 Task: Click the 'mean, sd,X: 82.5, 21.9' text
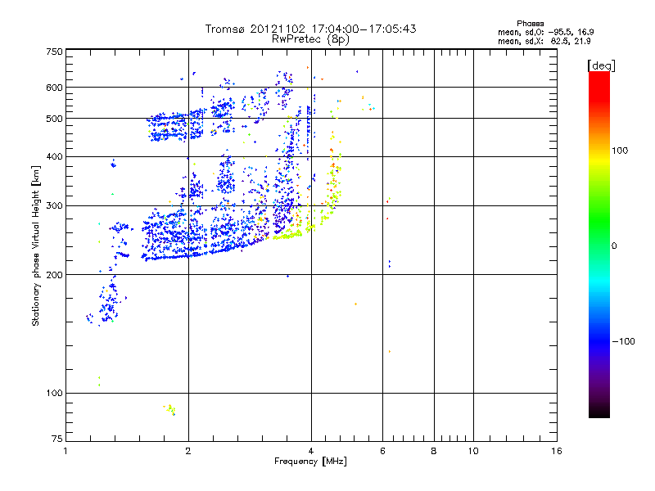pos(544,41)
